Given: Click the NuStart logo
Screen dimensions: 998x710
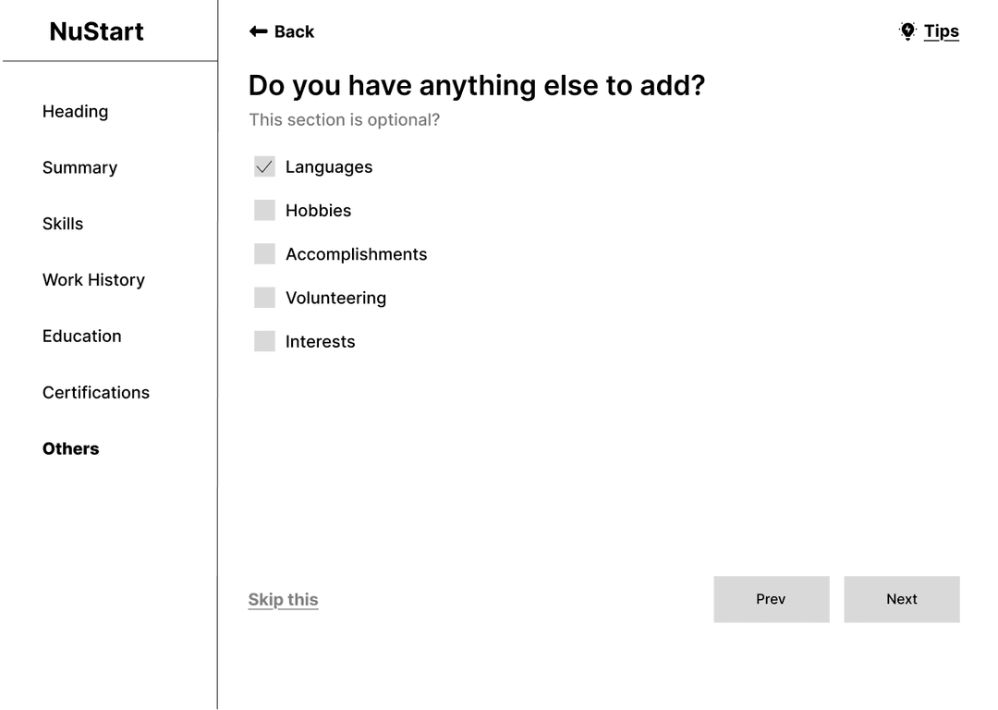Looking at the screenshot, I should pyautogui.click(x=97, y=31).
